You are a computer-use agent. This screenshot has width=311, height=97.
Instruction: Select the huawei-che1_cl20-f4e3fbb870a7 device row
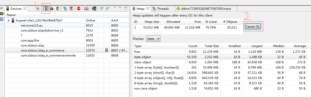(x=67, y=20)
